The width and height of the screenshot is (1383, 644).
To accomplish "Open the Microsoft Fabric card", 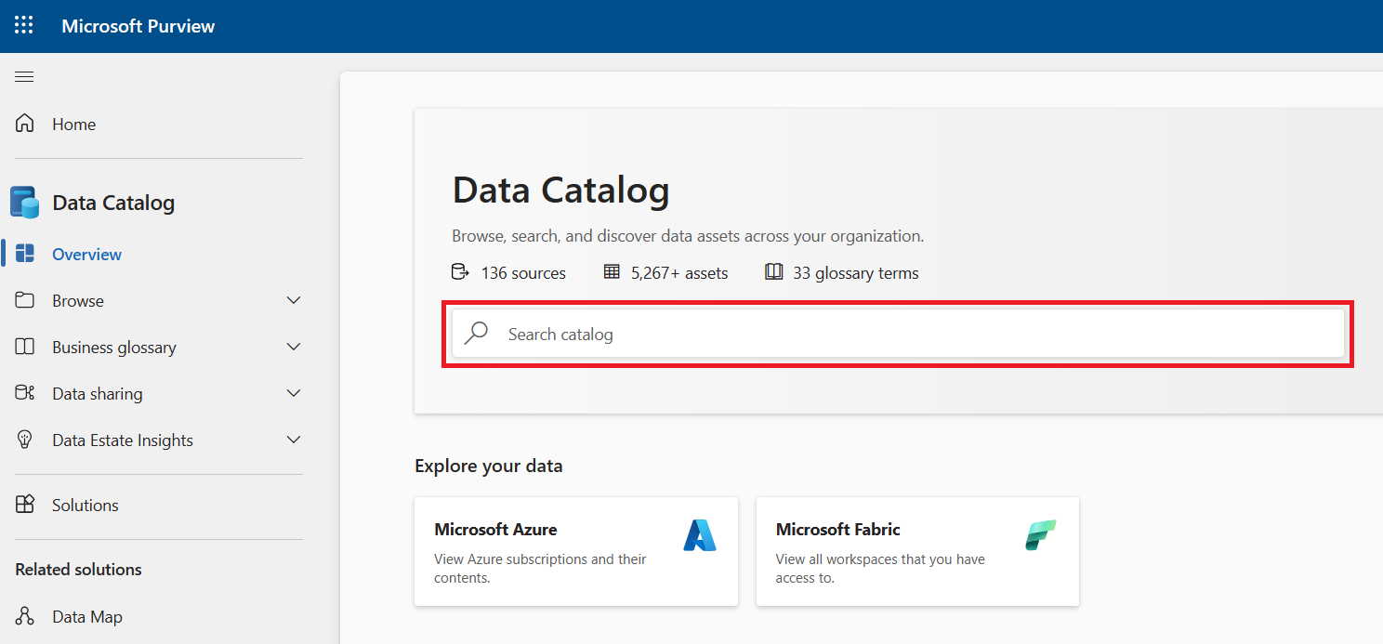I will pyautogui.click(x=917, y=551).
